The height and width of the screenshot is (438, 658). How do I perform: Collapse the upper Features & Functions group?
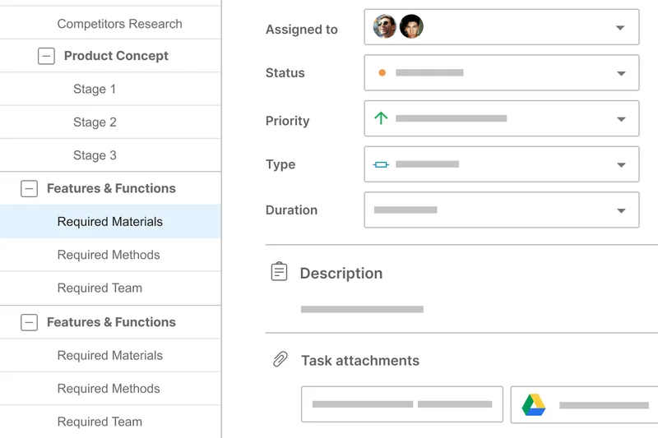(29, 188)
